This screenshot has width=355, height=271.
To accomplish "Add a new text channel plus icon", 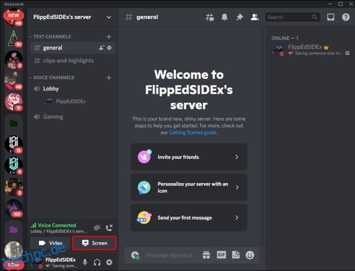I will coord(109,37).
